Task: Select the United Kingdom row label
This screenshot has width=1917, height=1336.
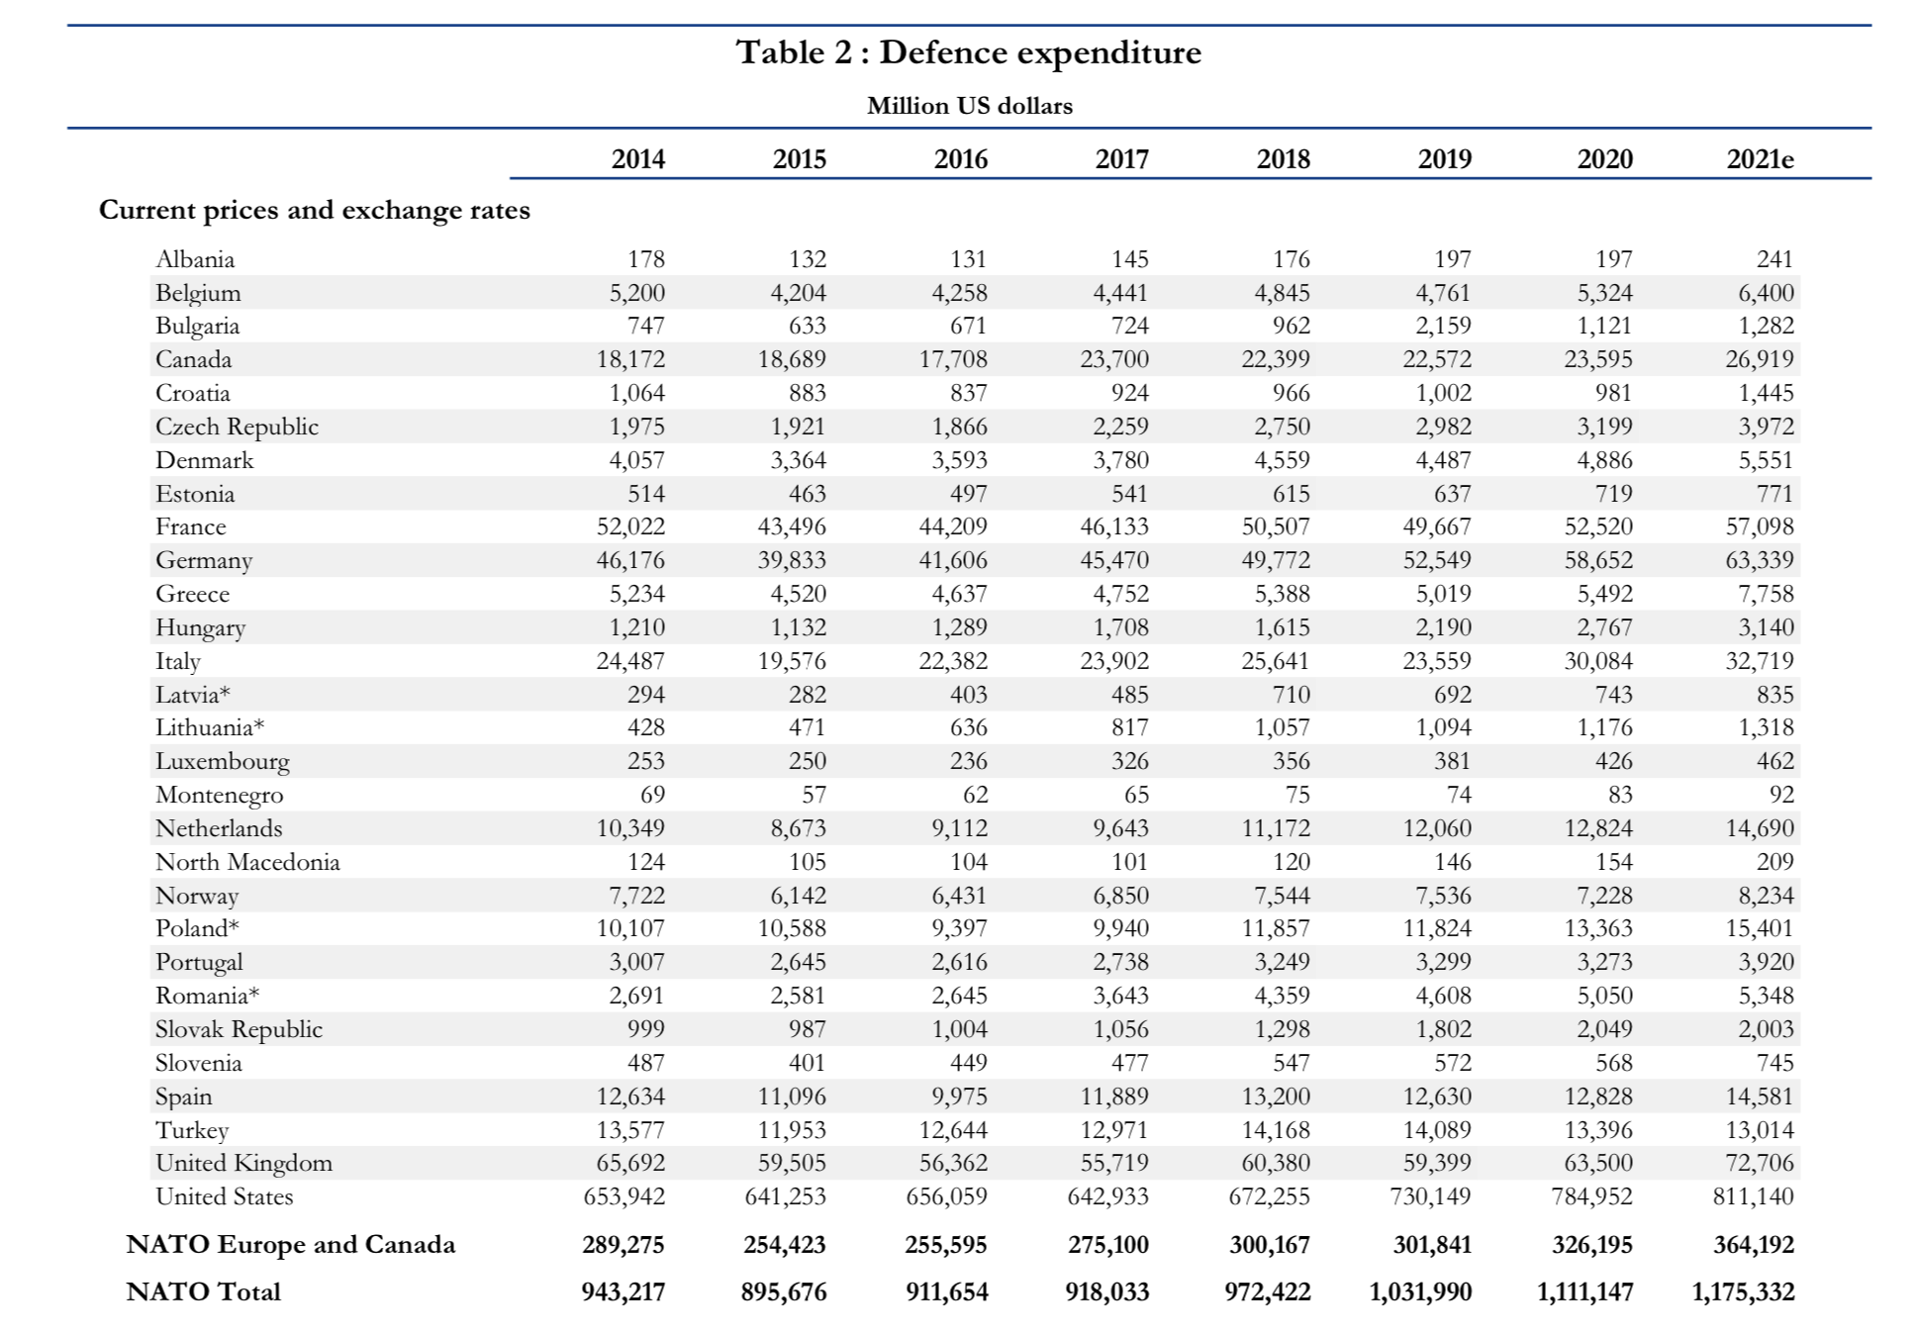Action: click(x=243, y=1163)
